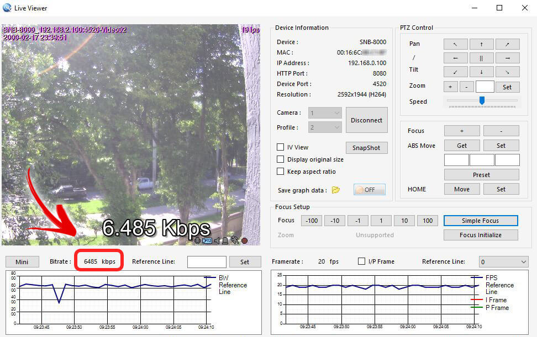This screenshot has height=337, width=537.
Task: Toggle the Save graph data OFF switch
Action: click(x=369, y=190)
